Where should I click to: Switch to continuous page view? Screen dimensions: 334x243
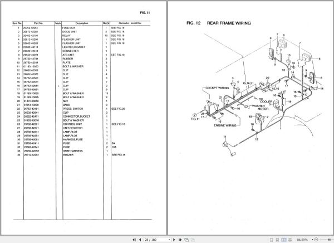click(277, 240)
